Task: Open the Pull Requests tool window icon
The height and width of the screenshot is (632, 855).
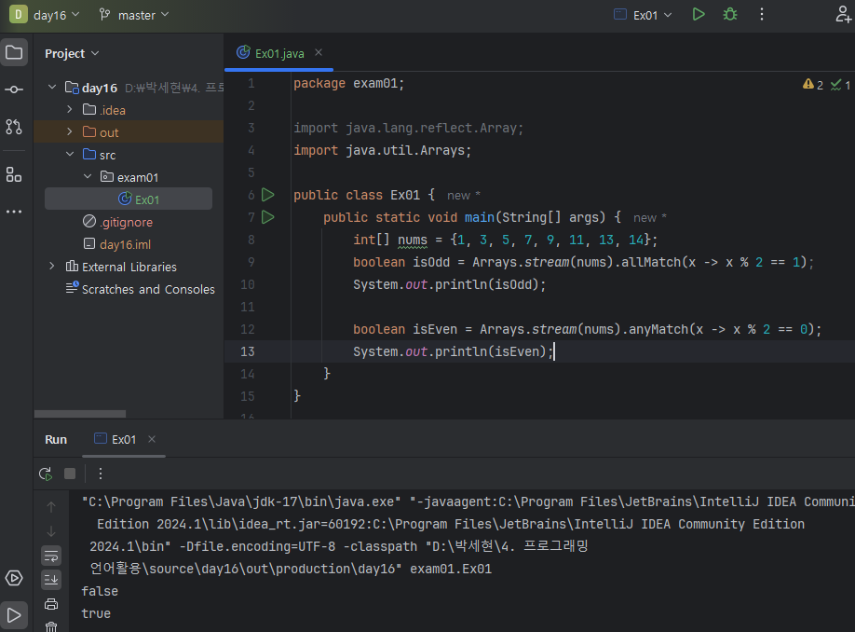Action: click(14, 127)
